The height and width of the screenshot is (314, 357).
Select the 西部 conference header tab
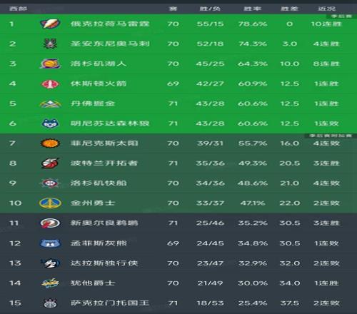point(18,9)
